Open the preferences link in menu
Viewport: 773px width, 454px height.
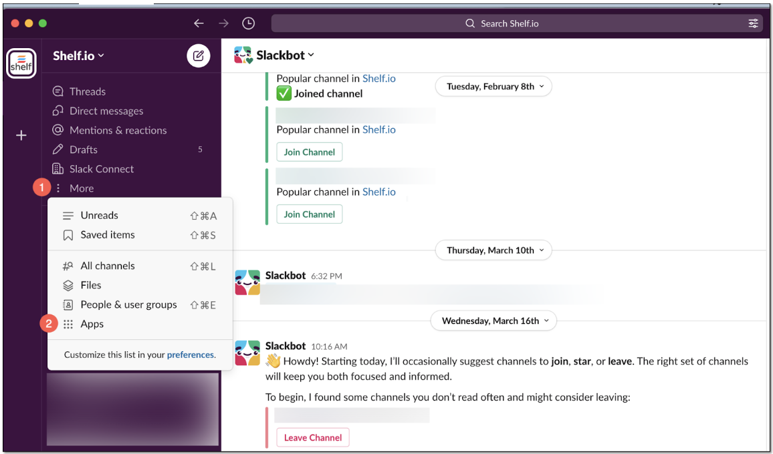coord(191,355)
